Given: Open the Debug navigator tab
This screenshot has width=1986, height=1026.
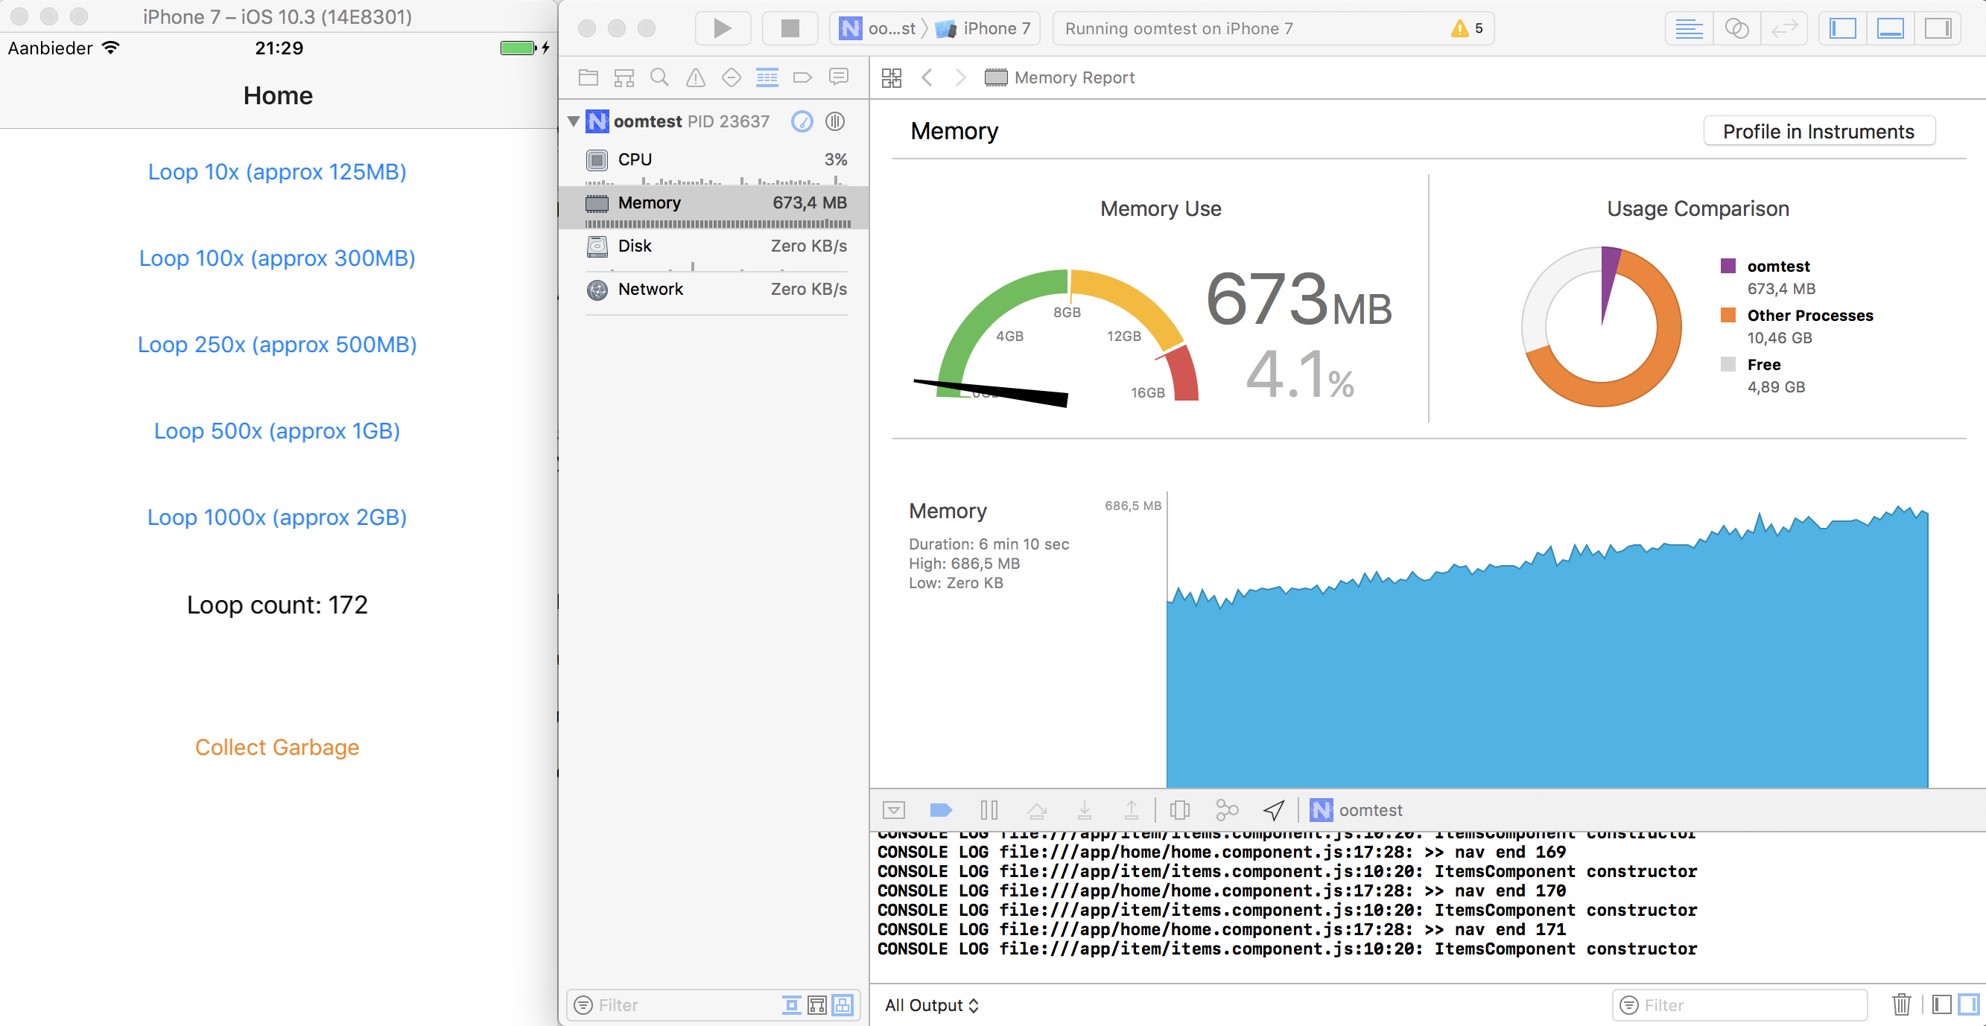Looking at the screenshot, I should (x=767, y=77).
